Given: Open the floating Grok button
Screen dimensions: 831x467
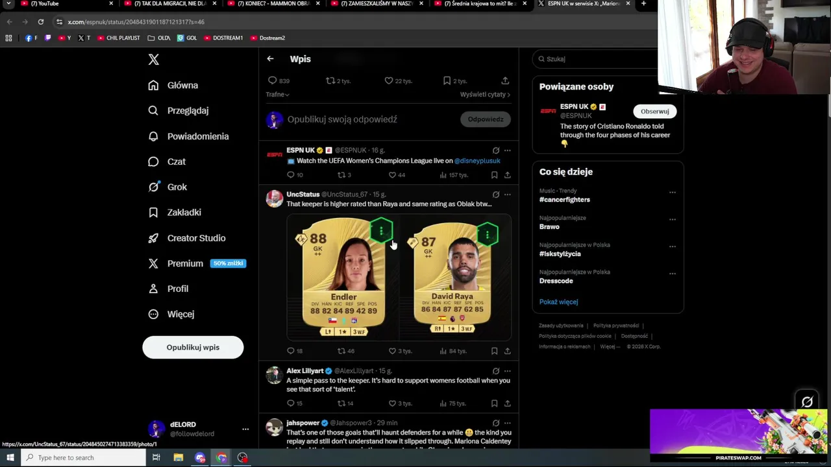Looking at the screenshot, I should tap(807, 402).
